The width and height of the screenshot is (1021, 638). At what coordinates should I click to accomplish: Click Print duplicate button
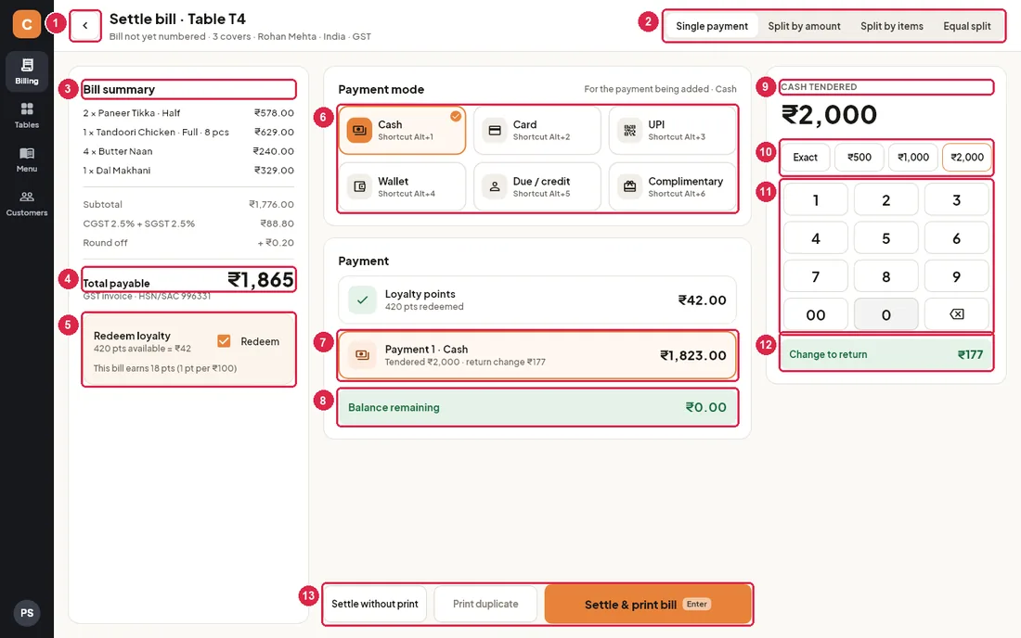tap(485, 605)
